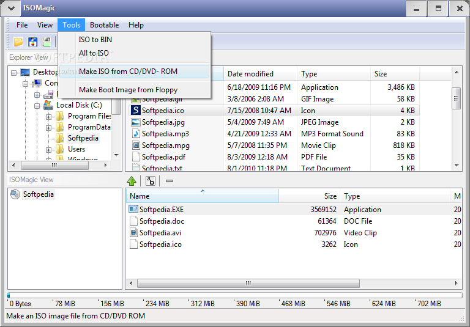Sort ISOMagic list by Name column
This screenshot has width=470, height=327.
tap(203, 196)
